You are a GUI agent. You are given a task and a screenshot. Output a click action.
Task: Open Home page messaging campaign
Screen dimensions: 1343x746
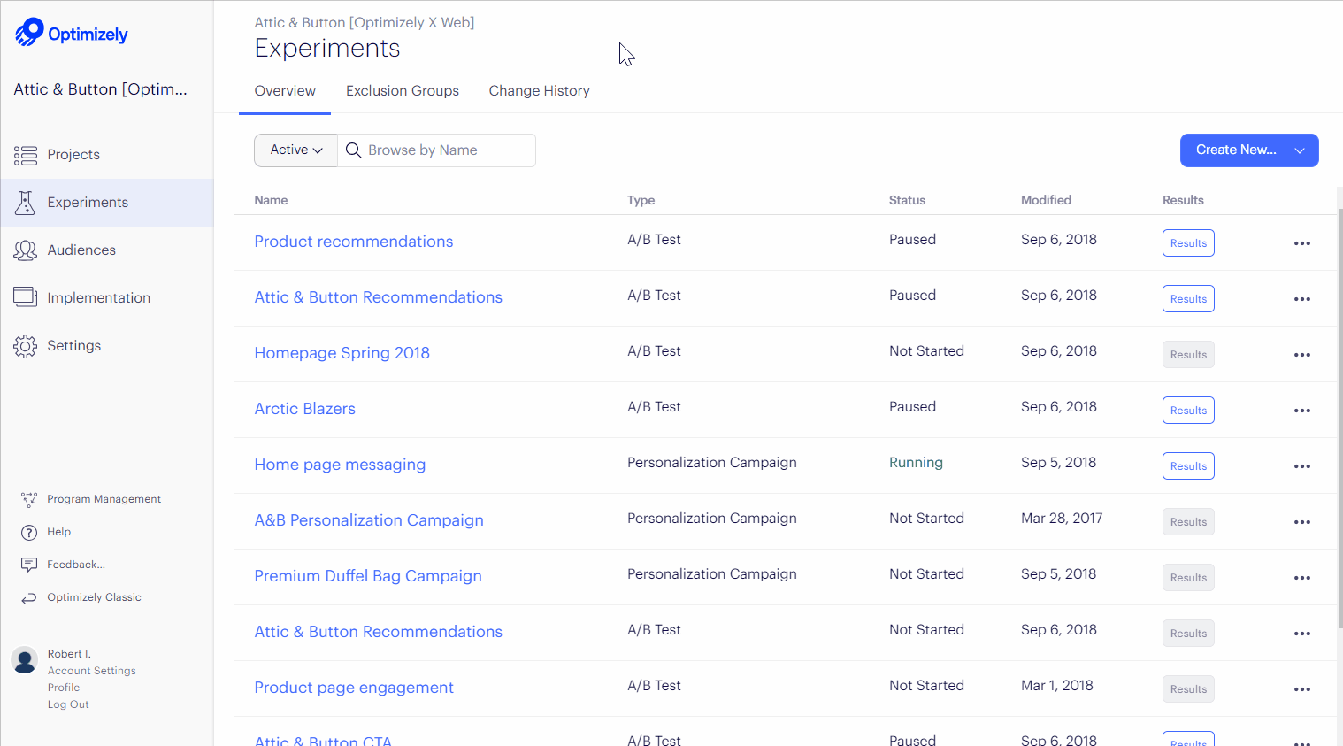pos(340,465)
